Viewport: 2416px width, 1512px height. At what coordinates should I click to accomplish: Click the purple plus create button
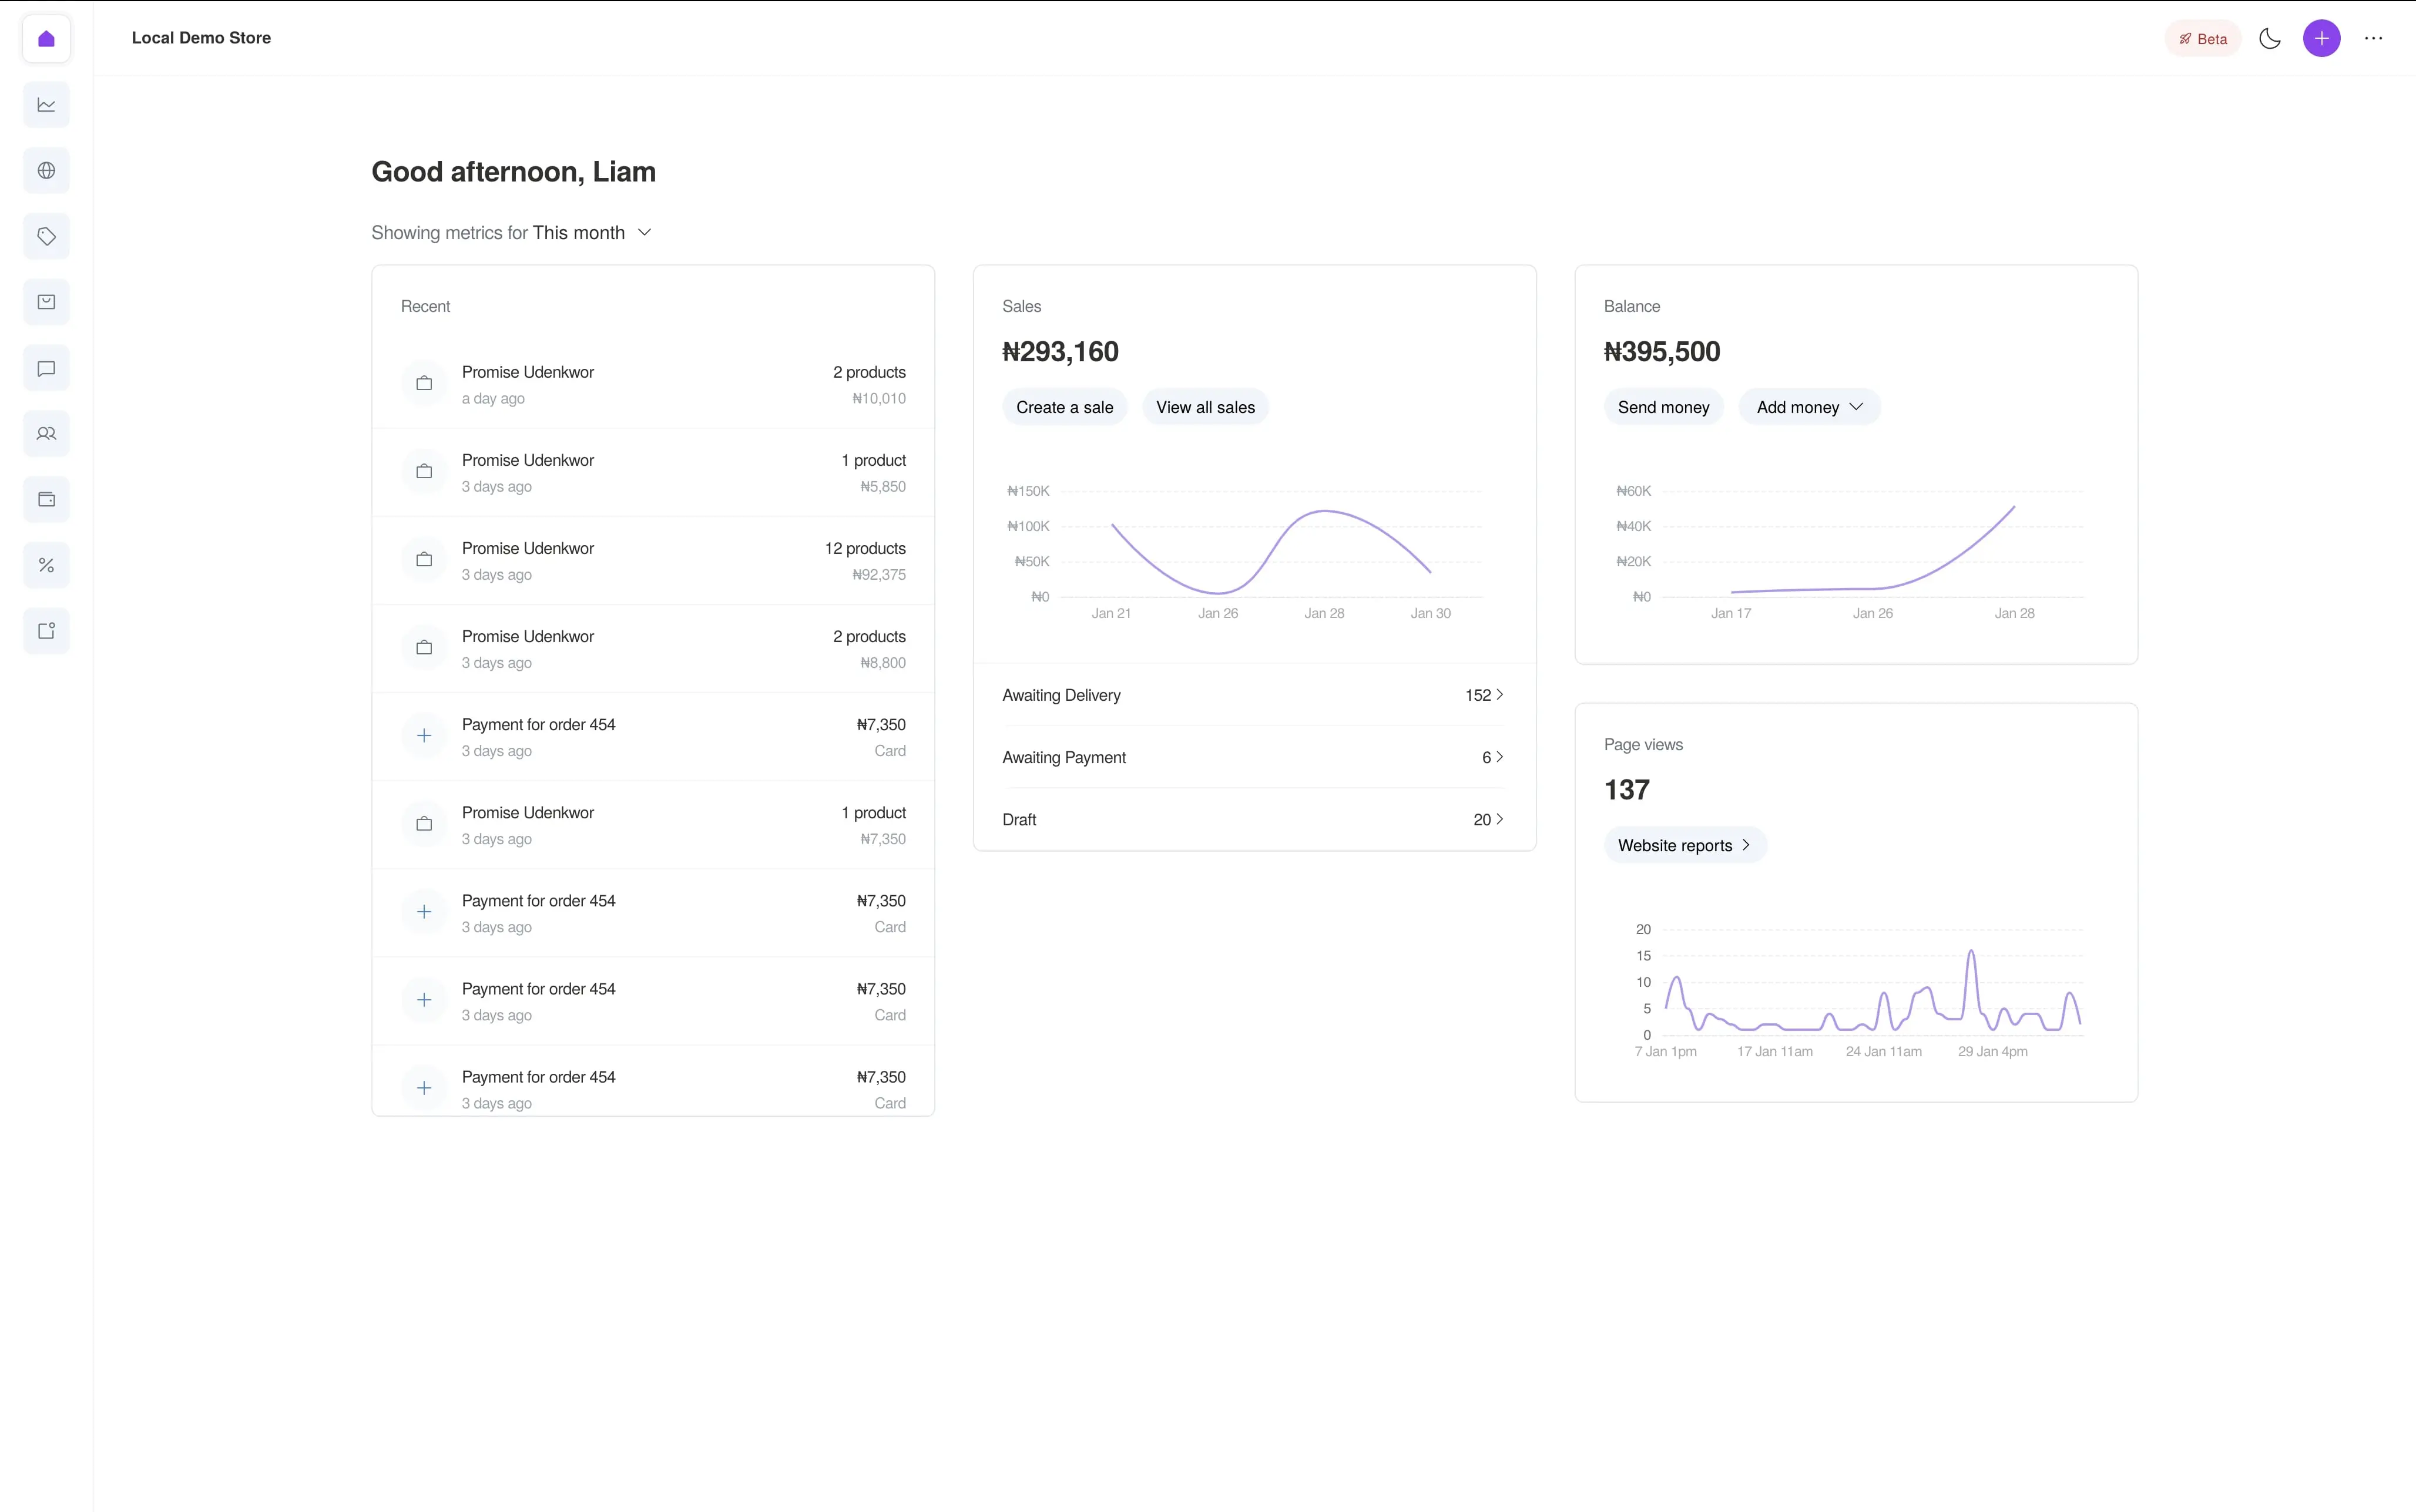coord(2321,39)
